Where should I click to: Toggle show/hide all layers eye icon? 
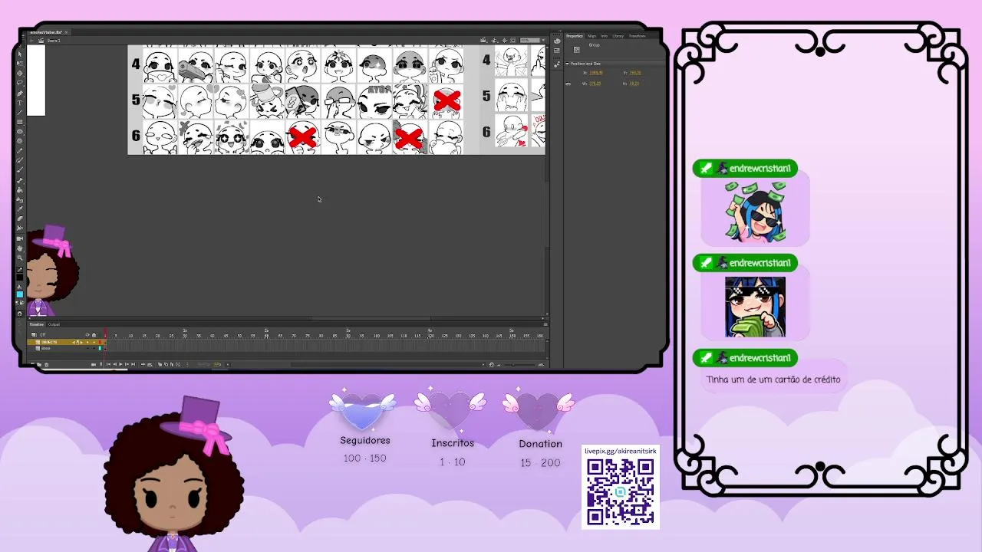click(x=87, y=334)
